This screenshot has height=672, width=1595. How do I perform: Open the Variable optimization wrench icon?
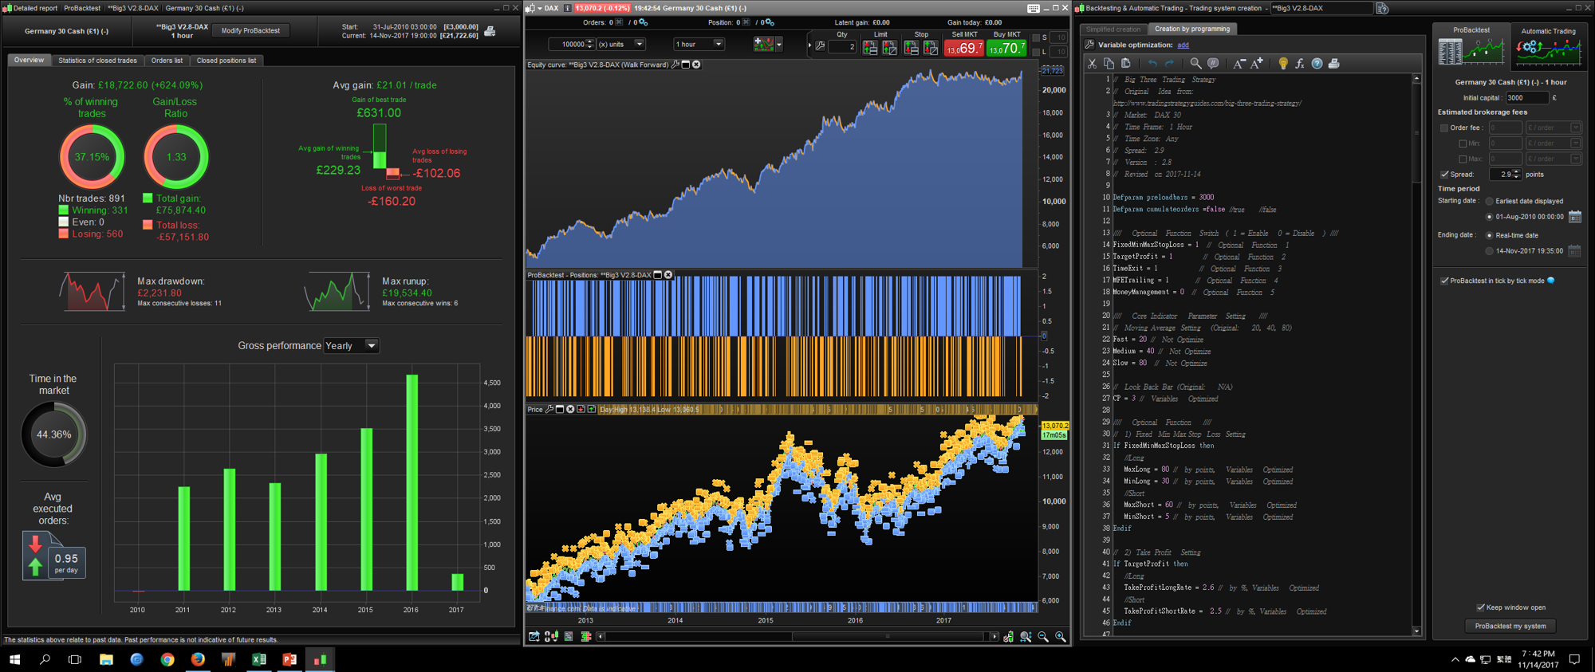1089,45
